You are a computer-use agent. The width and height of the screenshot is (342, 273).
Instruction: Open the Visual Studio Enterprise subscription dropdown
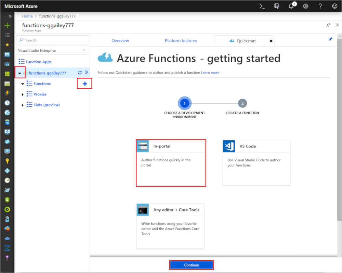coord(52,50)
